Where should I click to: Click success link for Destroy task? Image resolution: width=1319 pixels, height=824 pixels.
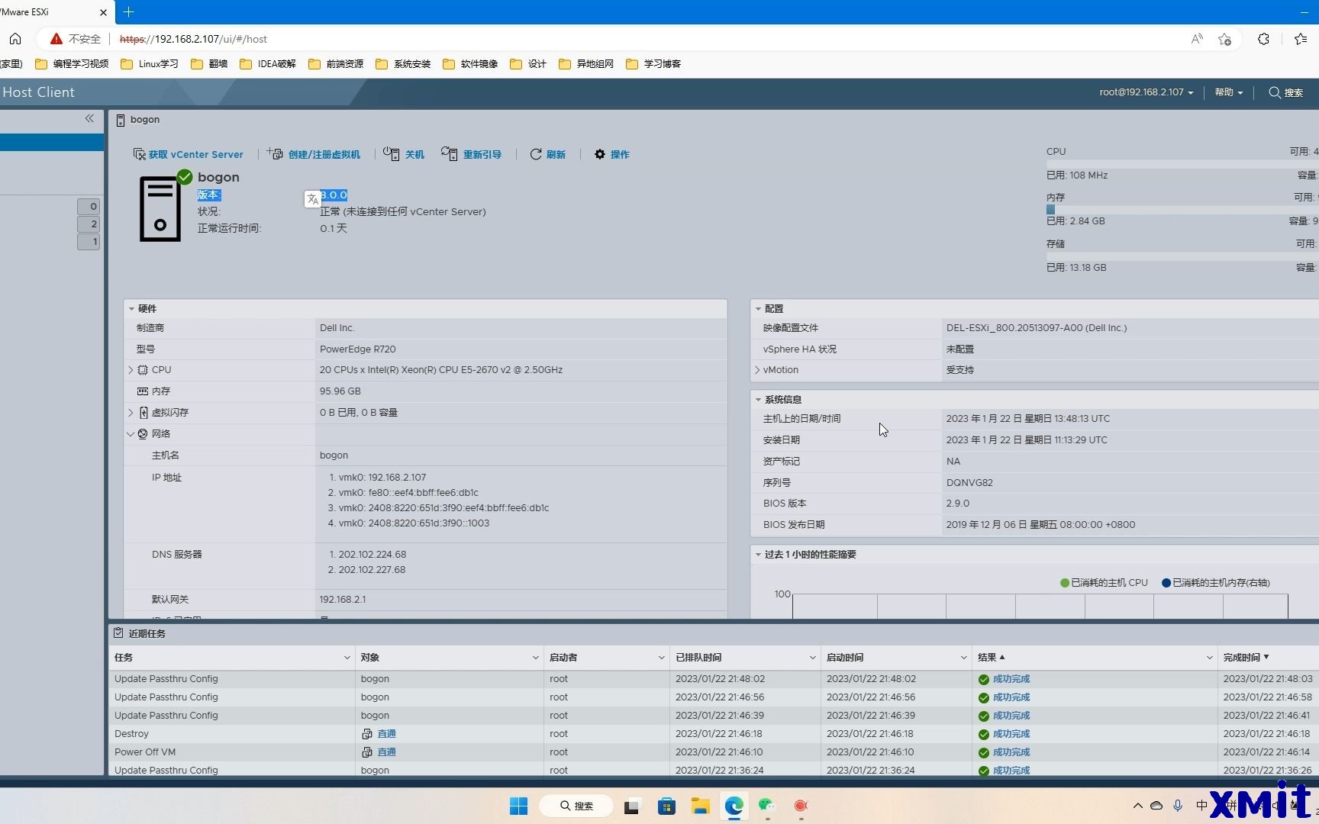(x=1011, y=734)
